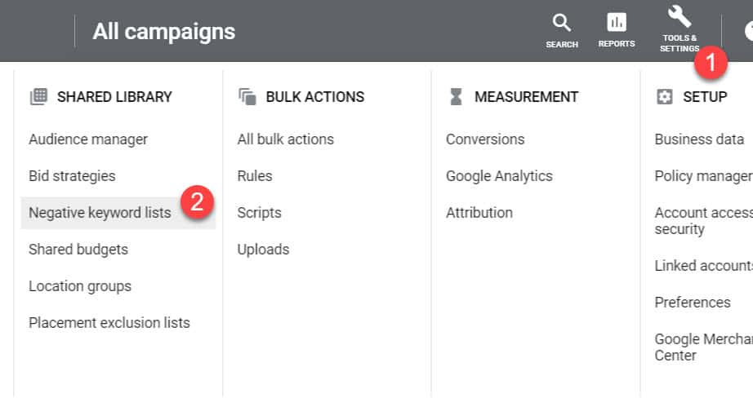Open Preferences under Setup
The image size is (753, 398).
[x=692, y=303]
